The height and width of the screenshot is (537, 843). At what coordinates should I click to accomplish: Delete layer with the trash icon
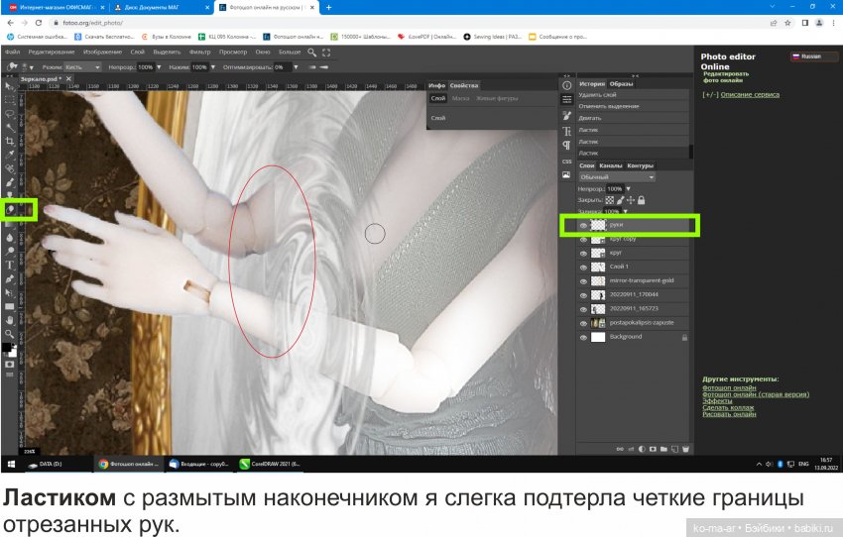(685, 449)
